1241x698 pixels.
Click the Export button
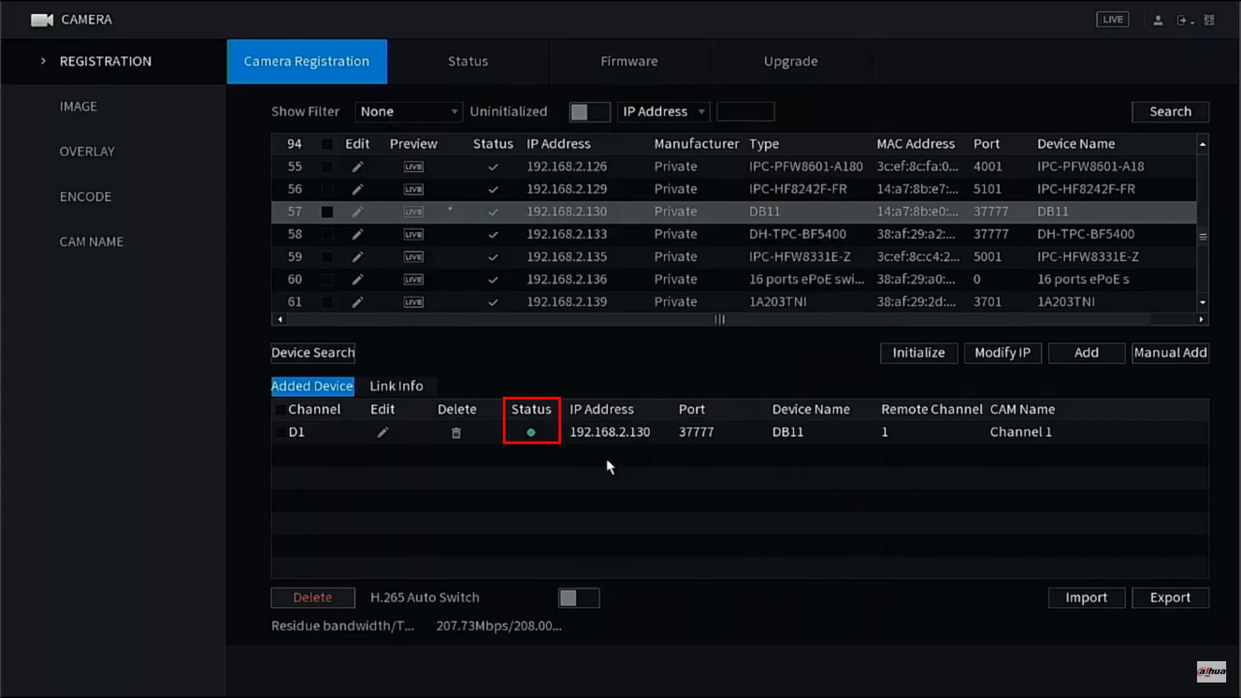[x=1170, y=597]
